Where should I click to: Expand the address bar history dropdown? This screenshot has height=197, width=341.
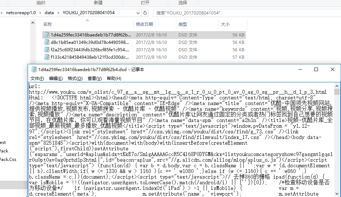138,13
